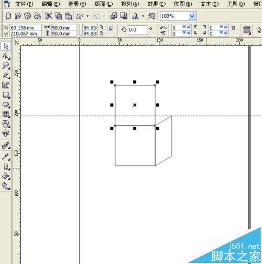Click the object height field
The height and width of the screenshot is (264, 262).
tap(64, 33)
